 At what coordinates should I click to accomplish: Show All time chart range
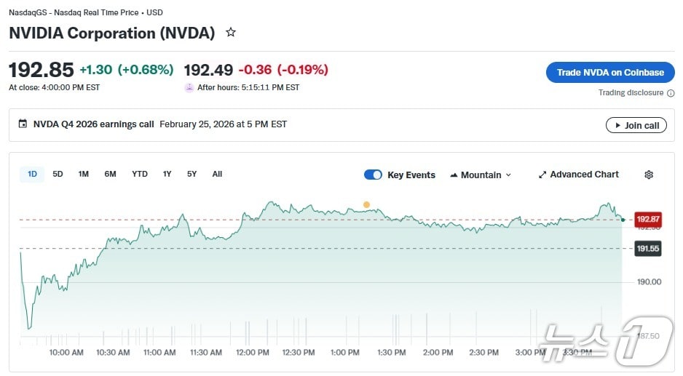(x=217, y=174)
